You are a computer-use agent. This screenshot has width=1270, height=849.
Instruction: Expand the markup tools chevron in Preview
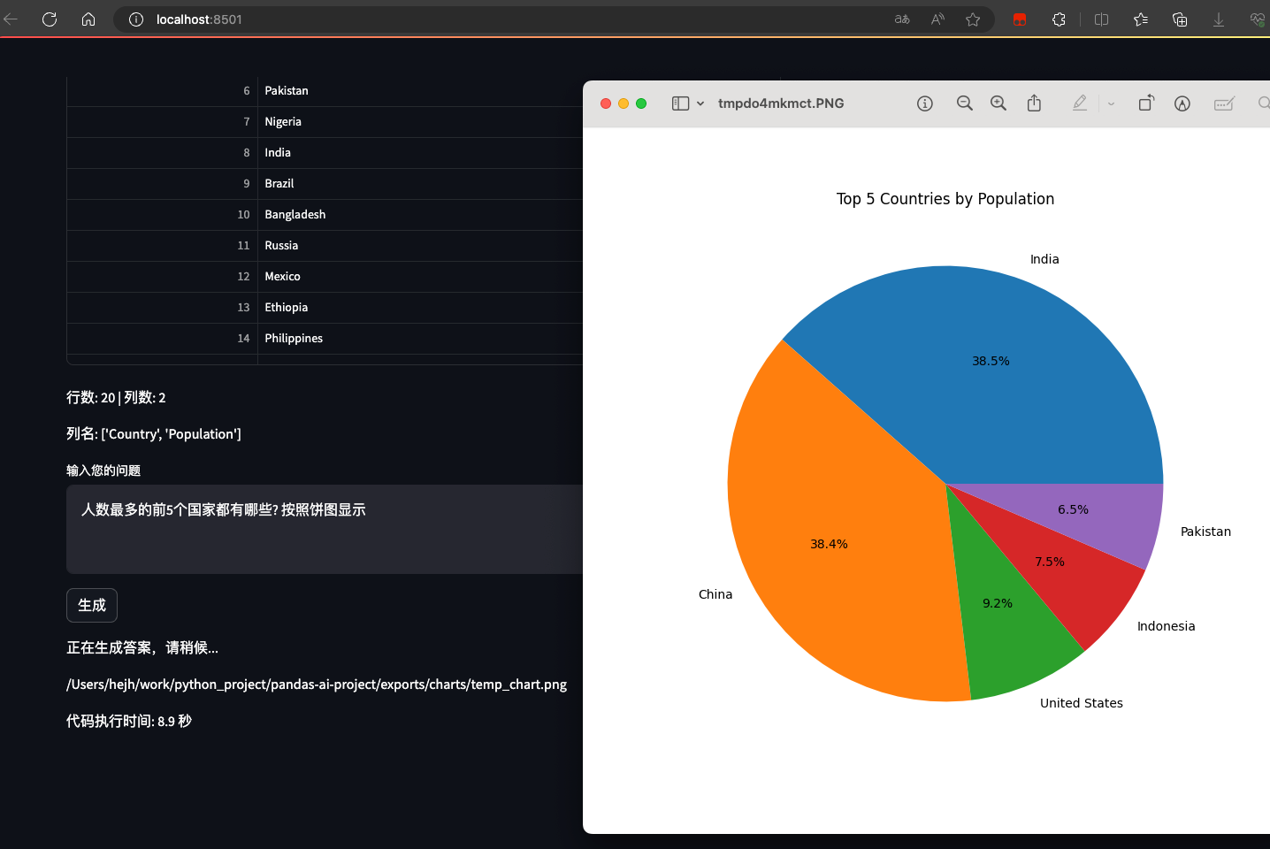pos(1111,103)
